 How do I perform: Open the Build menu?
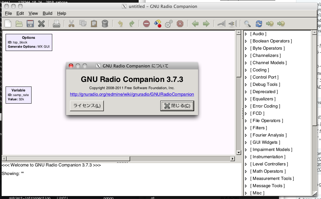click(x=48, y=13)
